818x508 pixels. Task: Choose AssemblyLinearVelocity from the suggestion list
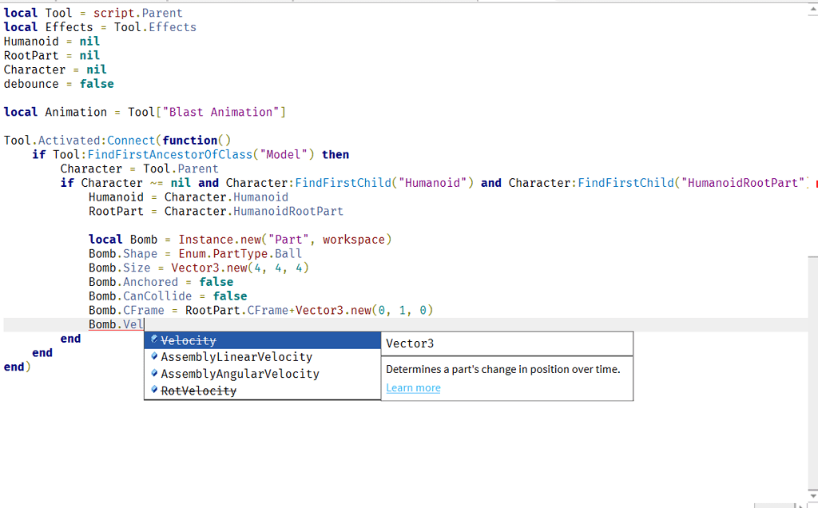(x=236, y=357)
